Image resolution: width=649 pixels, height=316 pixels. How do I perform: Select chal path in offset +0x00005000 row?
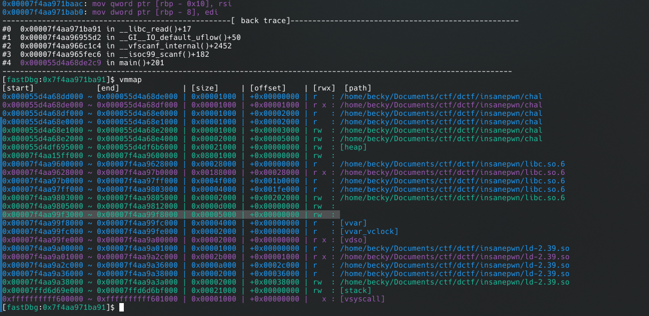pos(441,138)
